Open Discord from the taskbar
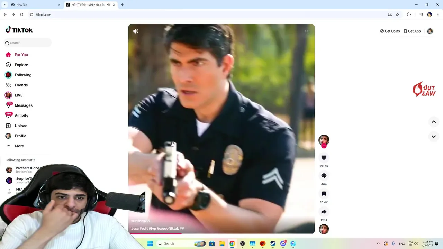This screenshot has height=249, width=443. (283, 243)
